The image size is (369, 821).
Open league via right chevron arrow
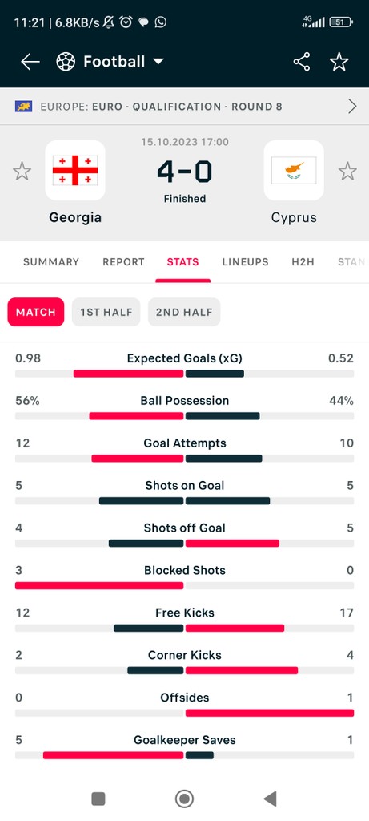pos(353,107)
